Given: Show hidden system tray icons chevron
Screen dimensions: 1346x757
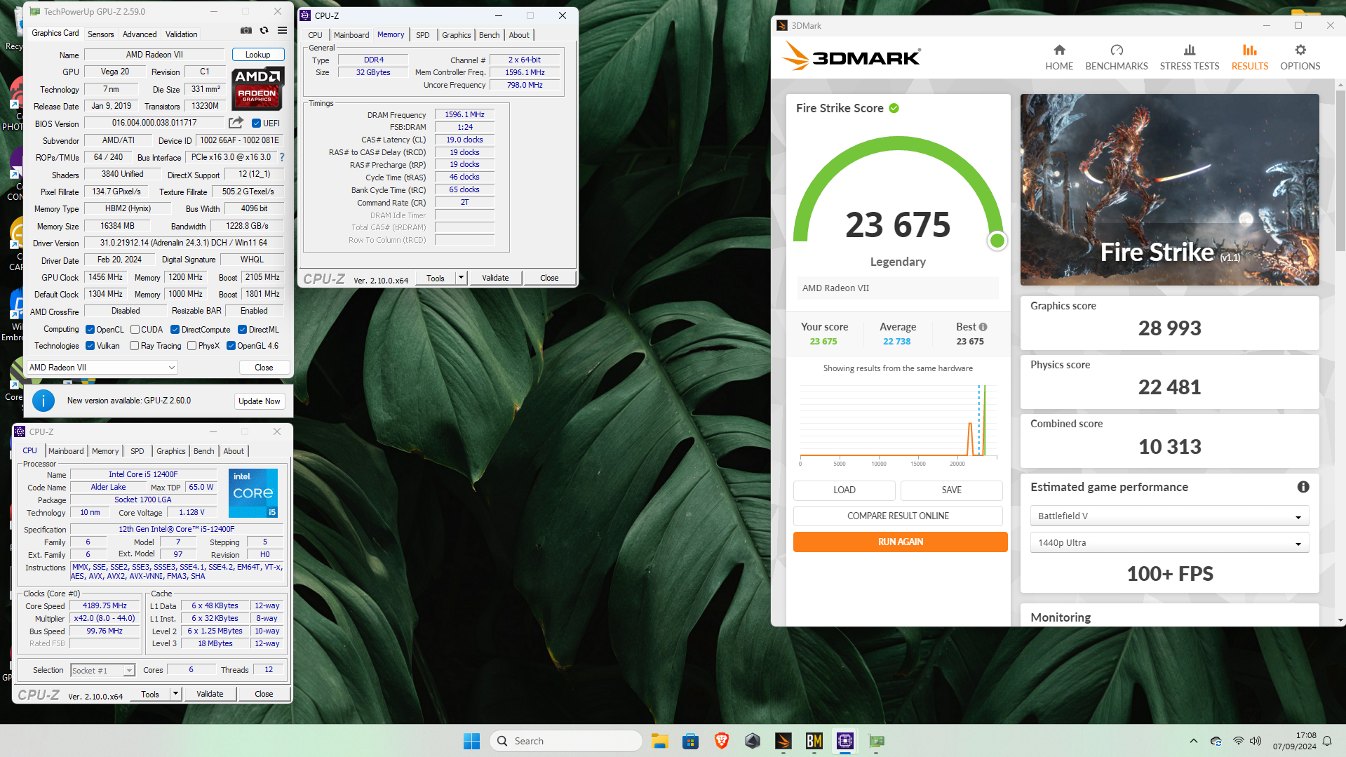Looking at the screenshot, I should [1193, 741].
